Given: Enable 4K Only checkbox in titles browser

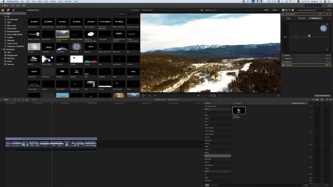Looking at the screenshot, I should pyautogui.click(x=131, y=10).
